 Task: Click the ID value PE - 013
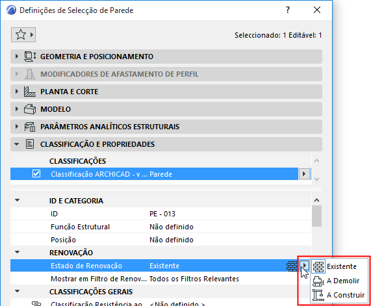162,214
